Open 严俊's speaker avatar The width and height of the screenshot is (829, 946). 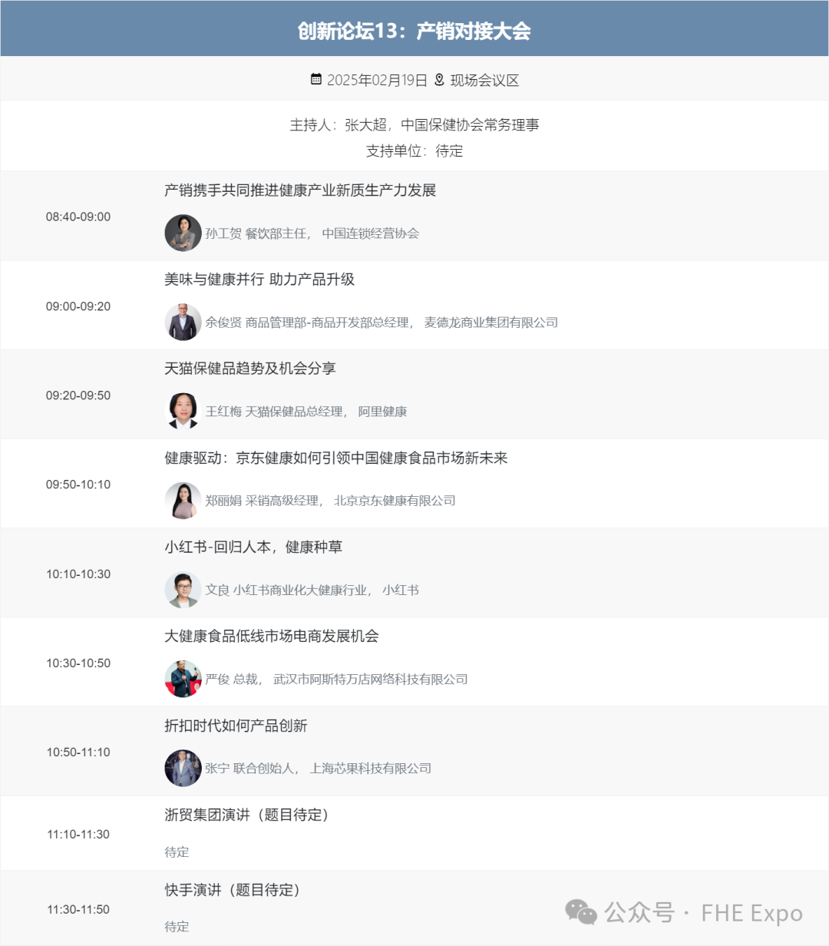pyautogui.click(x=183, y=679)
